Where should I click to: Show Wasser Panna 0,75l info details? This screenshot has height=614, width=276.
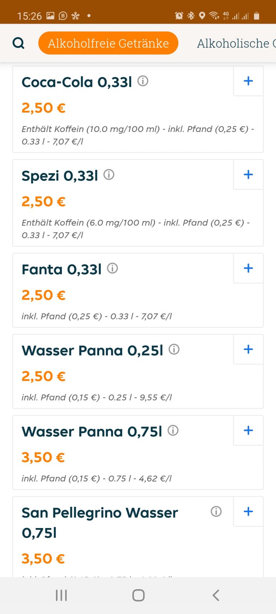coord(173,431)
